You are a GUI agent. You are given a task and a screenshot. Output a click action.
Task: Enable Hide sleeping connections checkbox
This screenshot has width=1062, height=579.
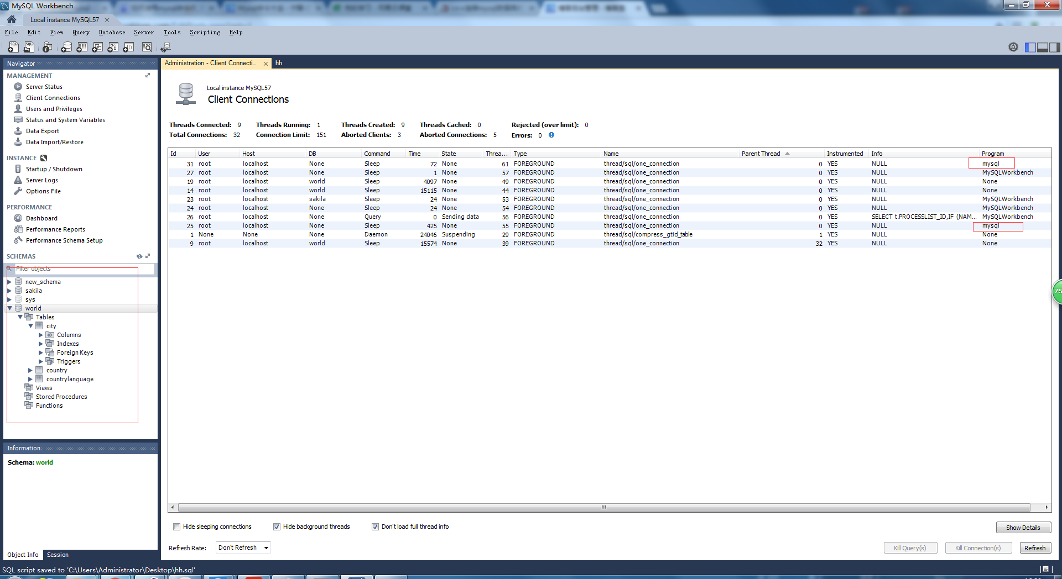(176, 527)
